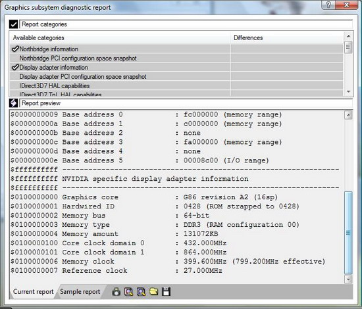This screenshot has width=362, height=309.
Task: Click the camera snapshot icon
Action: (x=116, y=292)
